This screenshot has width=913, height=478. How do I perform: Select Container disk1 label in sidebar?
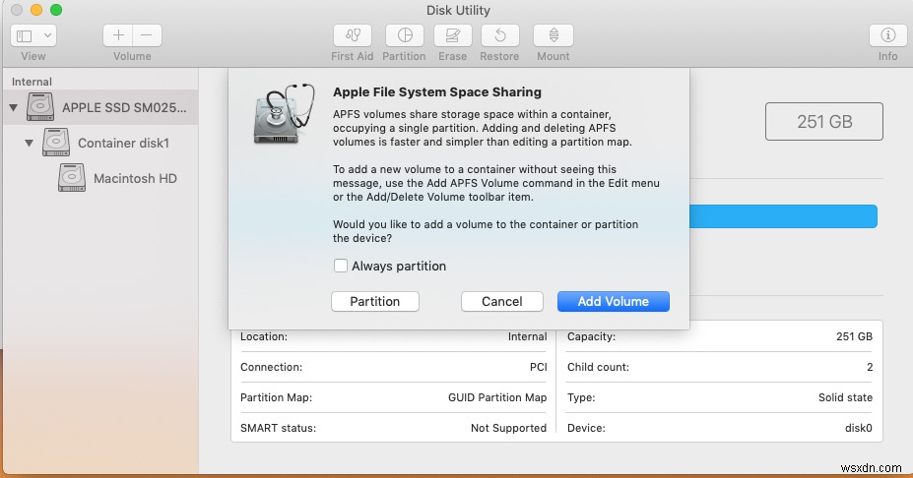(123, 143)
